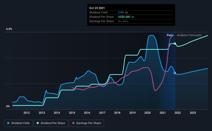Click the 'Dividend Yield' tooltip row label
Image resolution: width=212 pixels, height=131 pixels.
(x=98, y=12)
